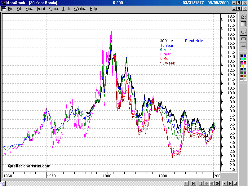Click the '5 Year' legend label
The height and width of the screenshot is (186, 248).
point(166,50)
